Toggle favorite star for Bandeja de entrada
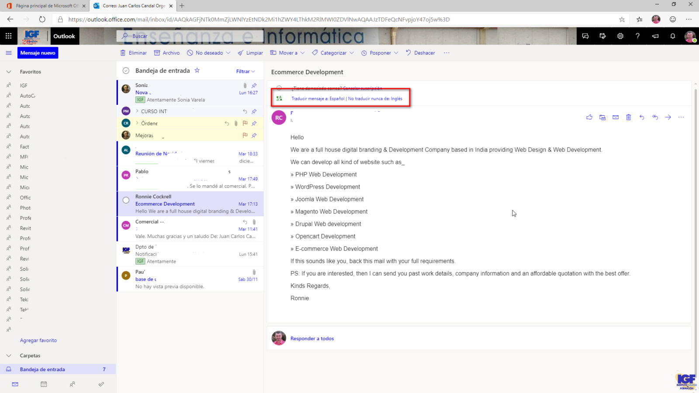 pyautogui.click(x=197, y=70)
